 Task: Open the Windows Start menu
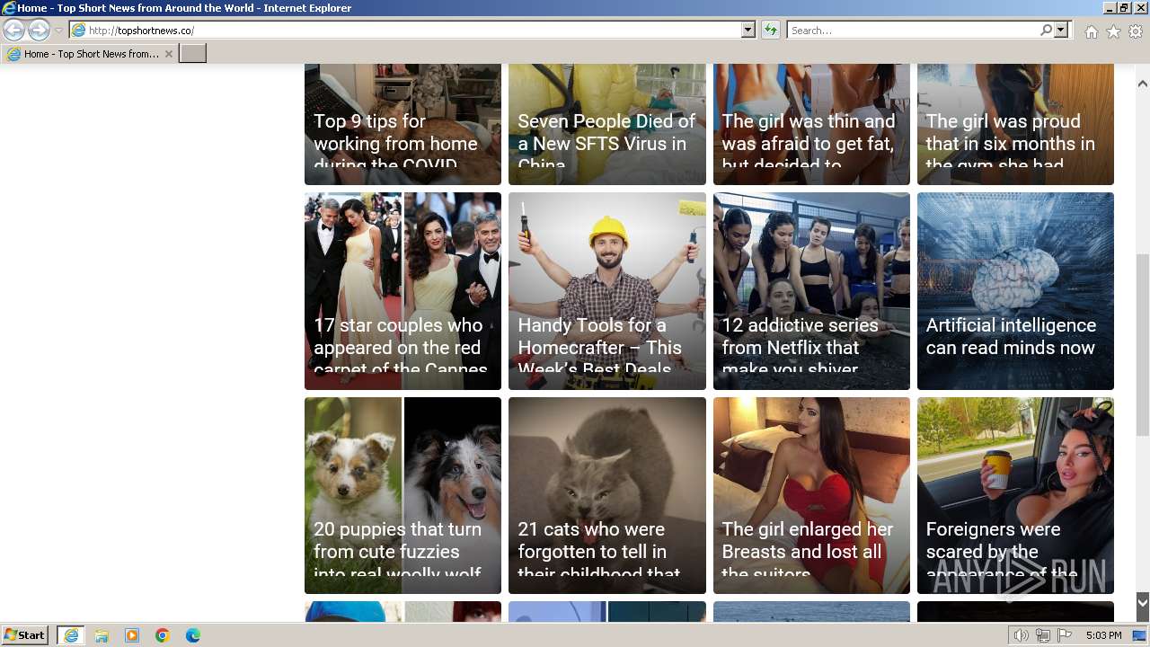point(25,634)
